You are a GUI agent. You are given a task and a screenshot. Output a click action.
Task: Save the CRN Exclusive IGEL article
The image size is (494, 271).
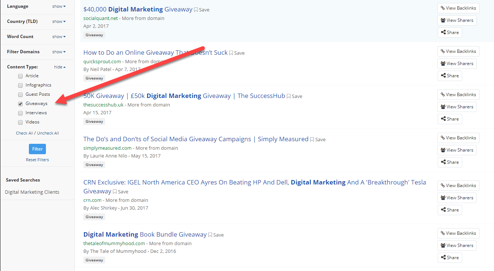pyautogui.click(x=121, y=192)
